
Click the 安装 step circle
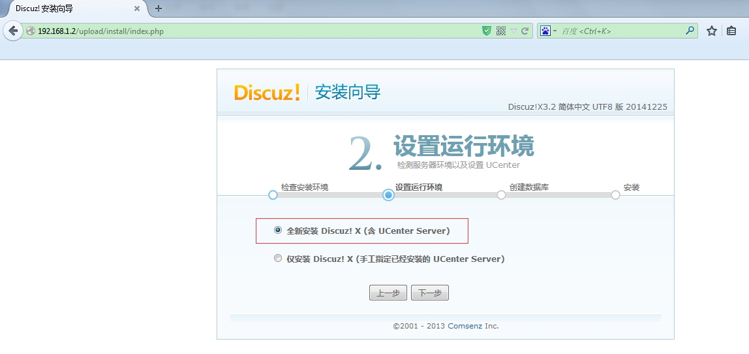point(615,195)
